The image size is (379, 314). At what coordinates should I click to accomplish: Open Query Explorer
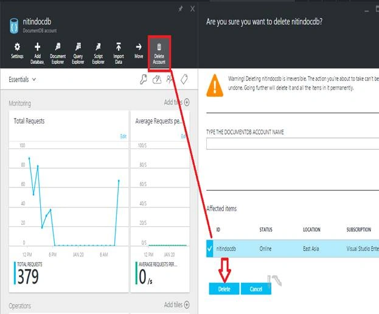78,54
